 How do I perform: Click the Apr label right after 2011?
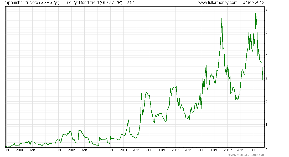coord(188,150)
